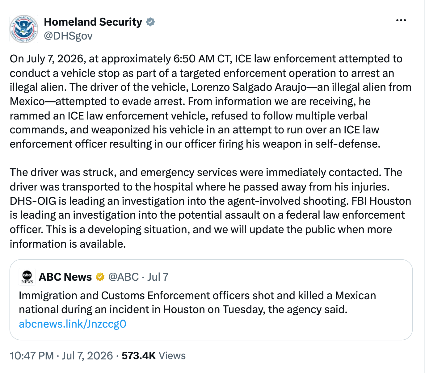Image resolution: width=425 pixels, height=373 pixels.
Task: View the 573.4K Views count
Action: point(154,356)
